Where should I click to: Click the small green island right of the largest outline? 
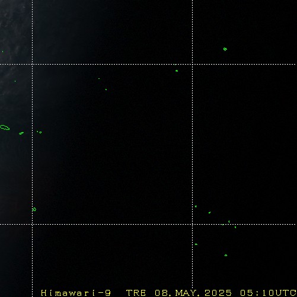click(21, 133)
